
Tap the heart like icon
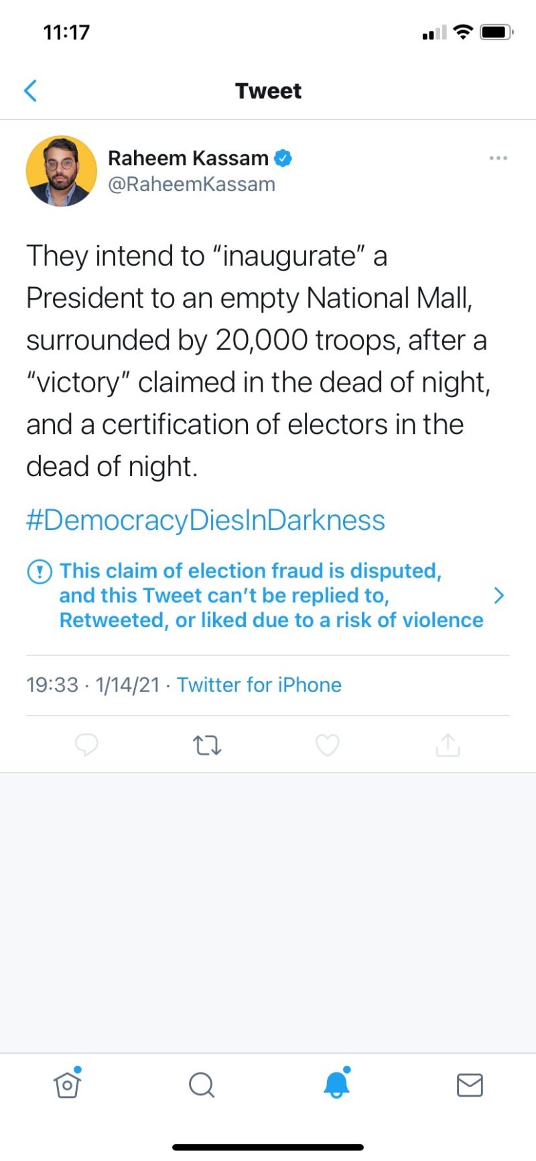(x=327, y=744)
